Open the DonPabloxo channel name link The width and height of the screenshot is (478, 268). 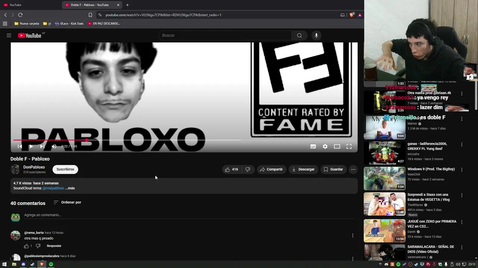tap(34, 167)
